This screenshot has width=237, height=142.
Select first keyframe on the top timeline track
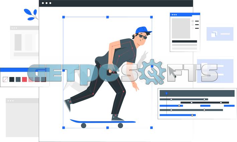(171, 99)
